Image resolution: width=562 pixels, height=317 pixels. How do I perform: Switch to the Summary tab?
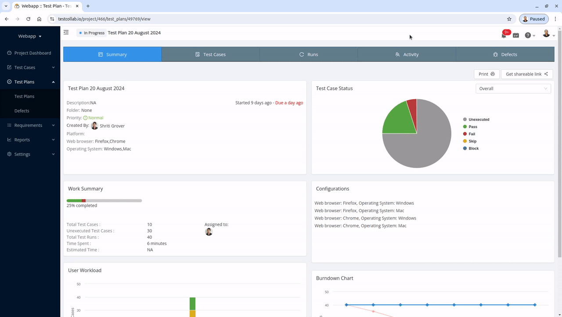pyautogui.click(x=112, y=54)
